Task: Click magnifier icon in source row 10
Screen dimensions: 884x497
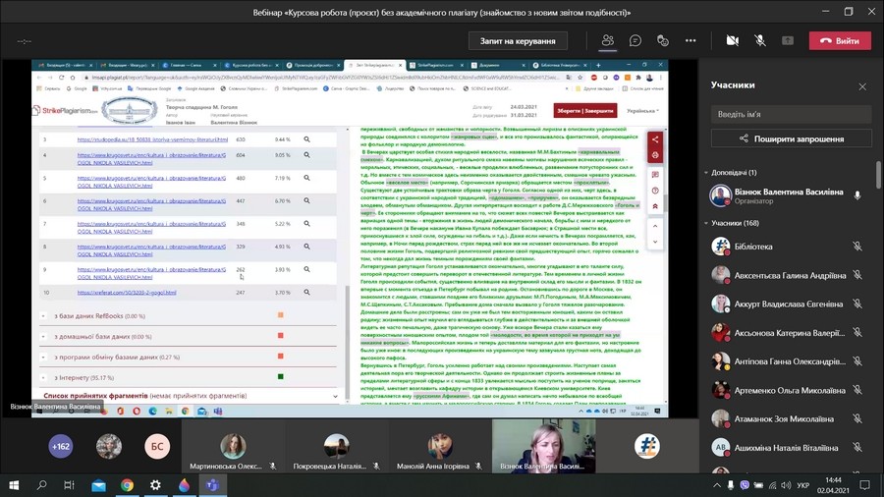Action: click(306, 292)
